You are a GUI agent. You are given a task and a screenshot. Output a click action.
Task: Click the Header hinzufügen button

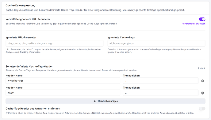coord(105,101)
